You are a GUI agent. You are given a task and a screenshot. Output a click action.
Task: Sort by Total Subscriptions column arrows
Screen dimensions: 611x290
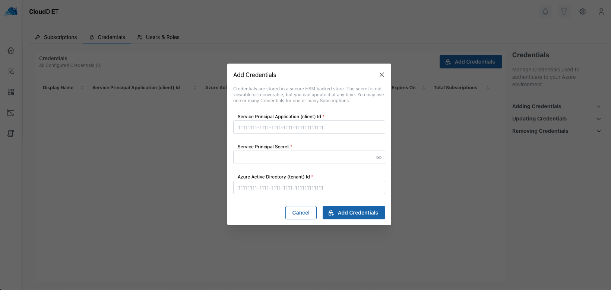tap(488, 88)
